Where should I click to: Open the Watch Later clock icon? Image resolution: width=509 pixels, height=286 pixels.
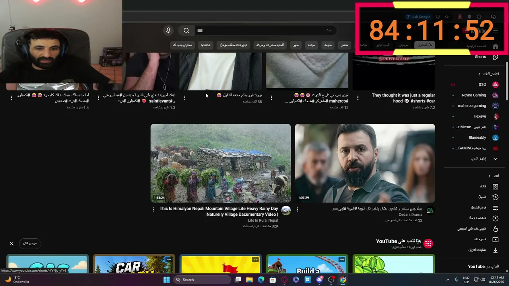point(495,218)
